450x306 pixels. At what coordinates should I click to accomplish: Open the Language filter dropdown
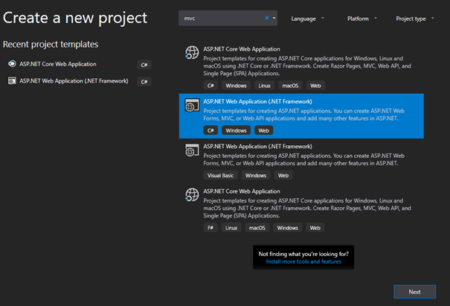(x=307, y=19)
